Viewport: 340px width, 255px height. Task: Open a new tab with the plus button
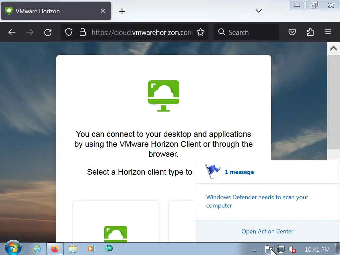(122, 11)
